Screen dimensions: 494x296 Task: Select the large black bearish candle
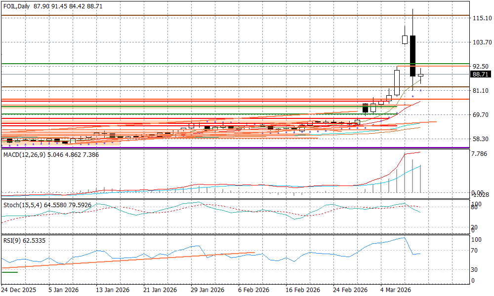(x=412, y=55)
